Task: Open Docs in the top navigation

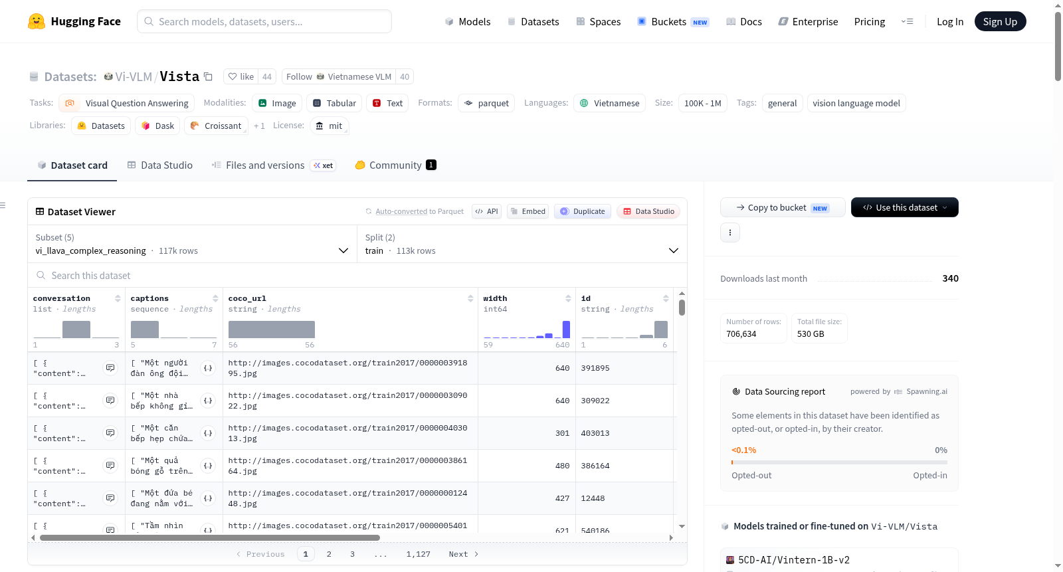Action: click(x=744, y=21)
